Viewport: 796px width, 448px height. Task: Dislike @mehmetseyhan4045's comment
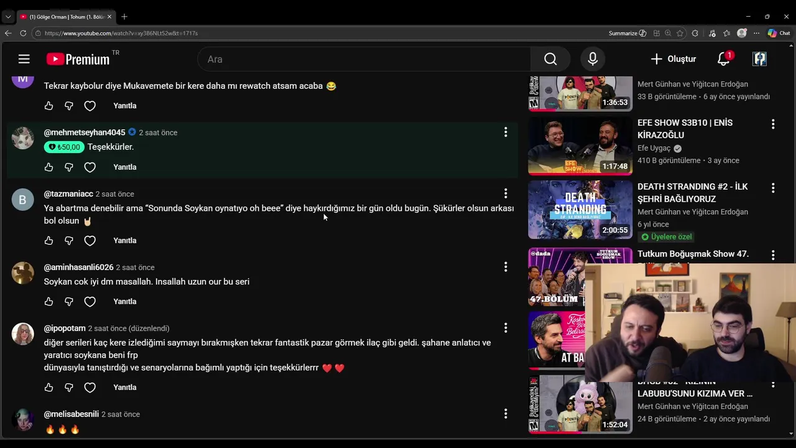point(69,167)
